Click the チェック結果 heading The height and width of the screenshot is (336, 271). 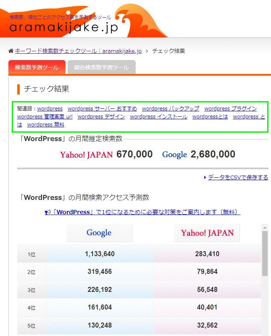46,89
